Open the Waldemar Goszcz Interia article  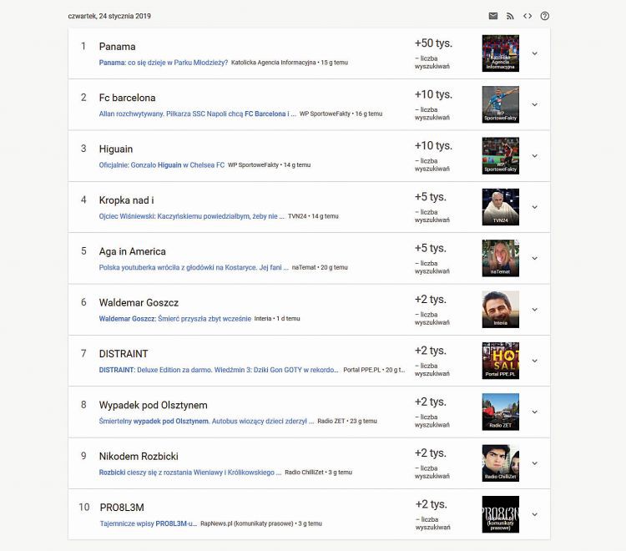(x=174, y=319)
